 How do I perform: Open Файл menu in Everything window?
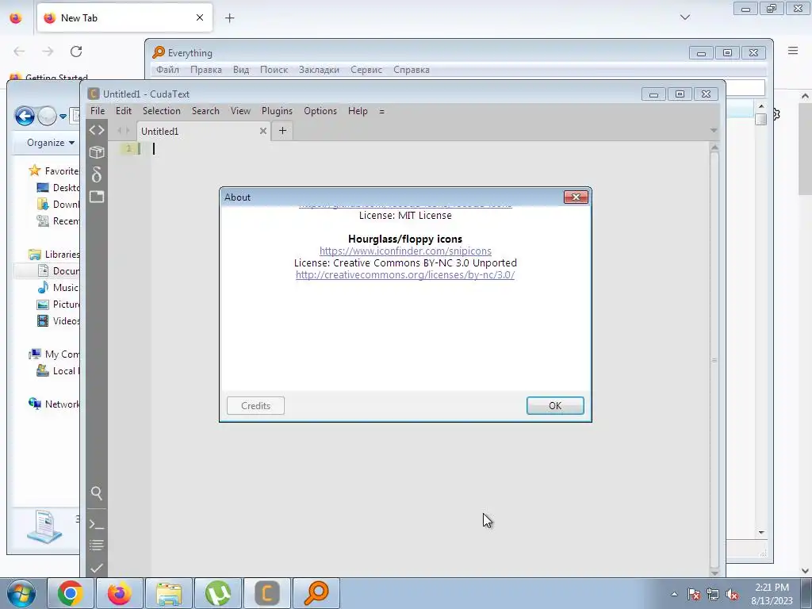[167, 70]
